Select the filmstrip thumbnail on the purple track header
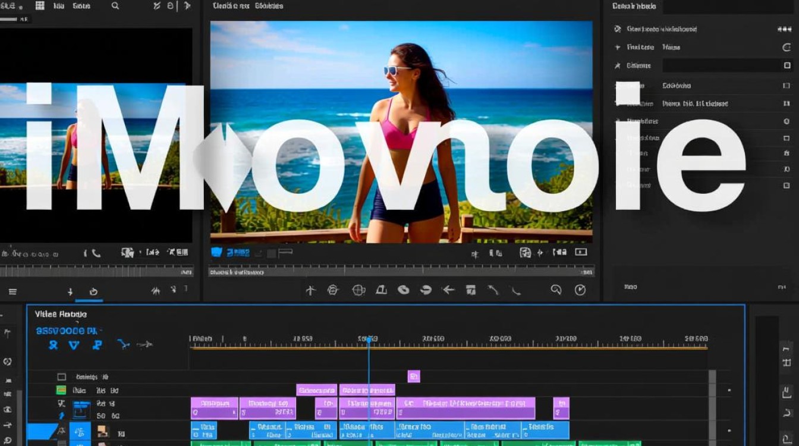 [x=81, y=409]
